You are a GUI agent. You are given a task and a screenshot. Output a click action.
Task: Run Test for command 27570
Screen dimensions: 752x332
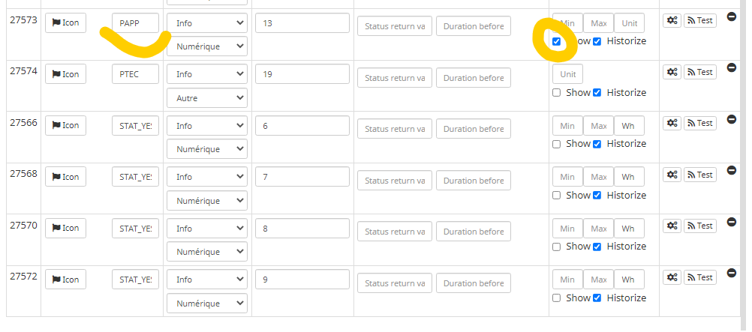click(699, 226)
